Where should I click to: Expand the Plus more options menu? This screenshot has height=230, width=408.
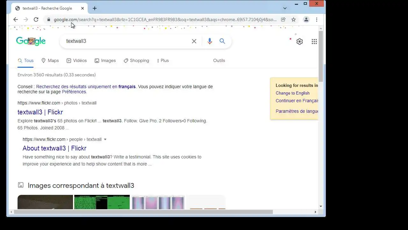(163, 60)
